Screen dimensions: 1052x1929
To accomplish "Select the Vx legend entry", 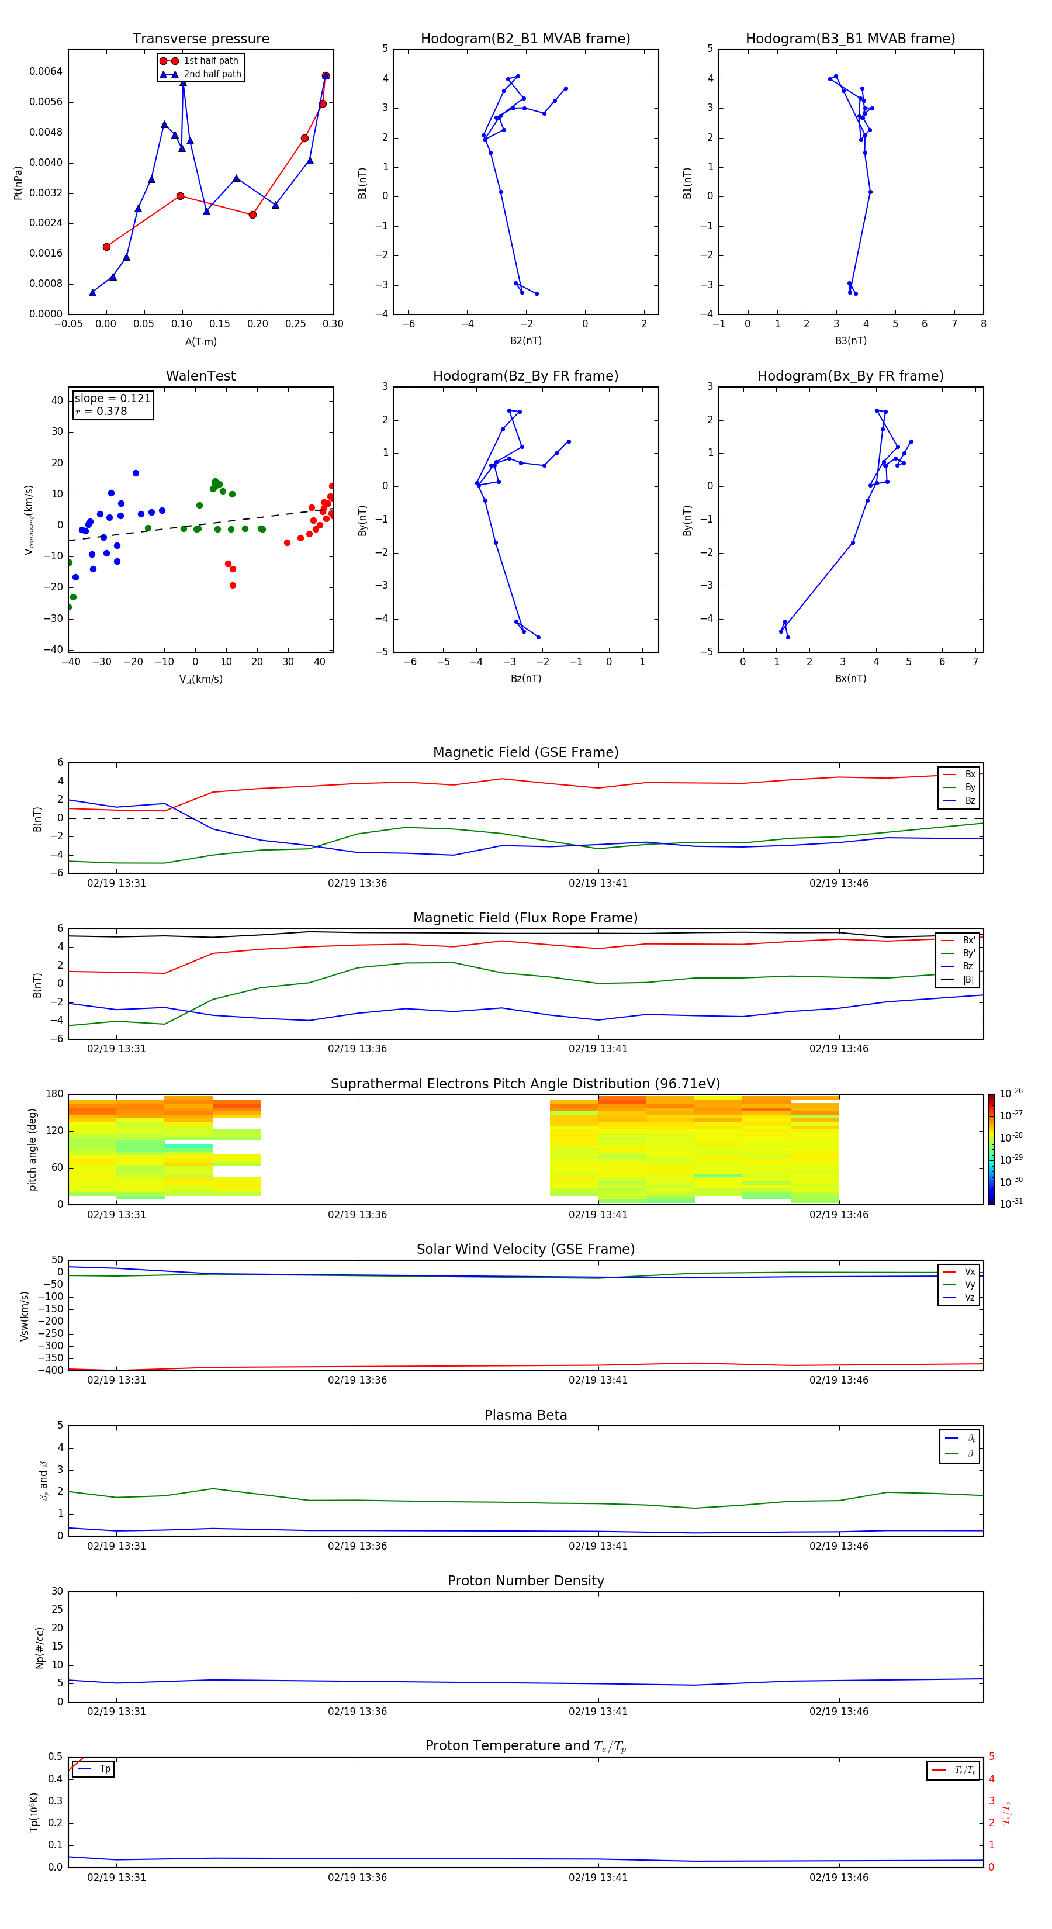I will (x=959, y=1271).
